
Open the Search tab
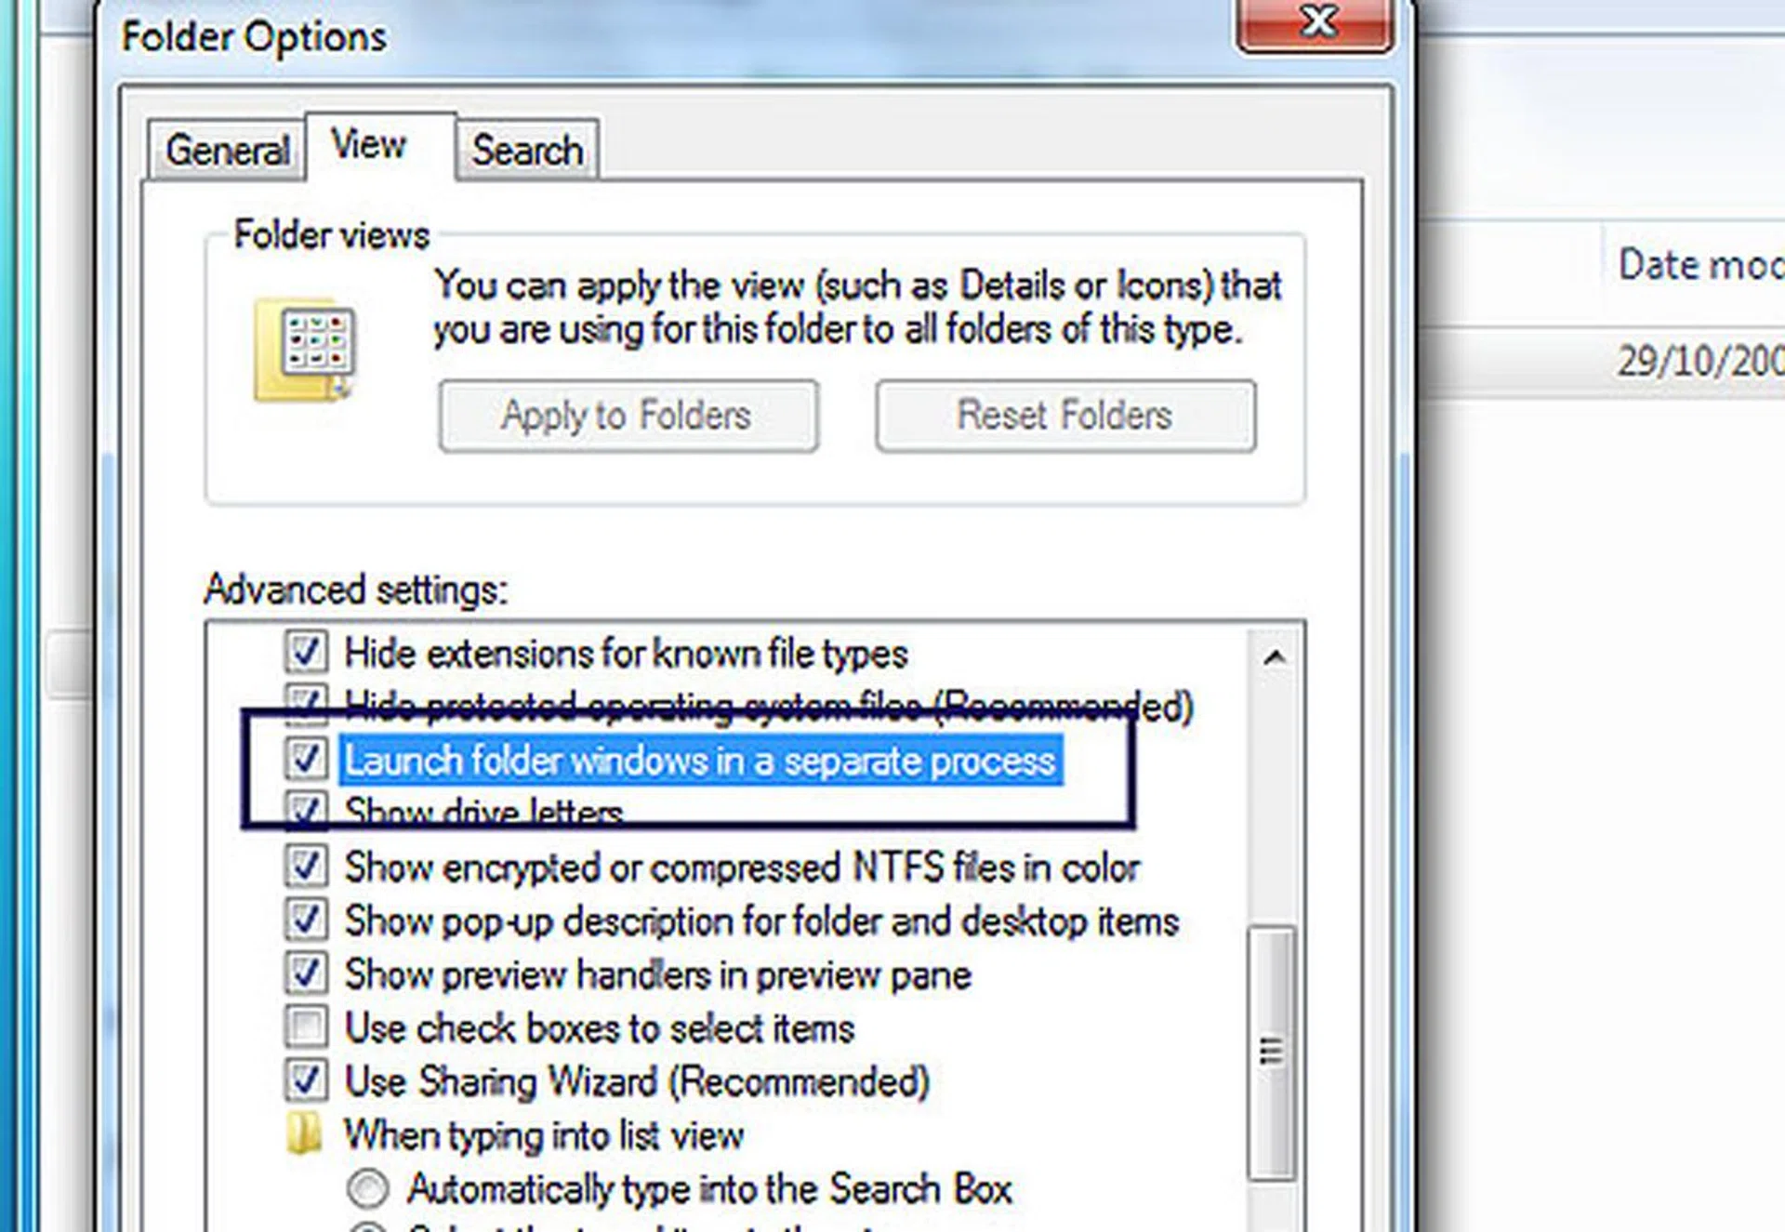(527, 150)
